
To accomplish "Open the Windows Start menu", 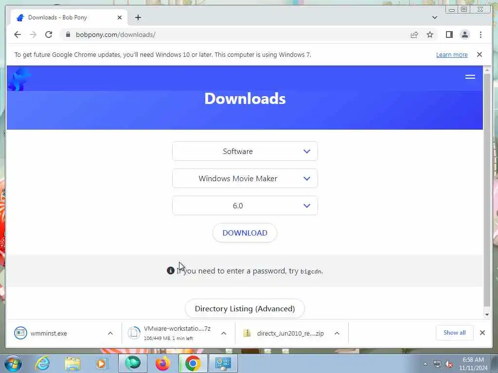I will click(x=13, y=363).
